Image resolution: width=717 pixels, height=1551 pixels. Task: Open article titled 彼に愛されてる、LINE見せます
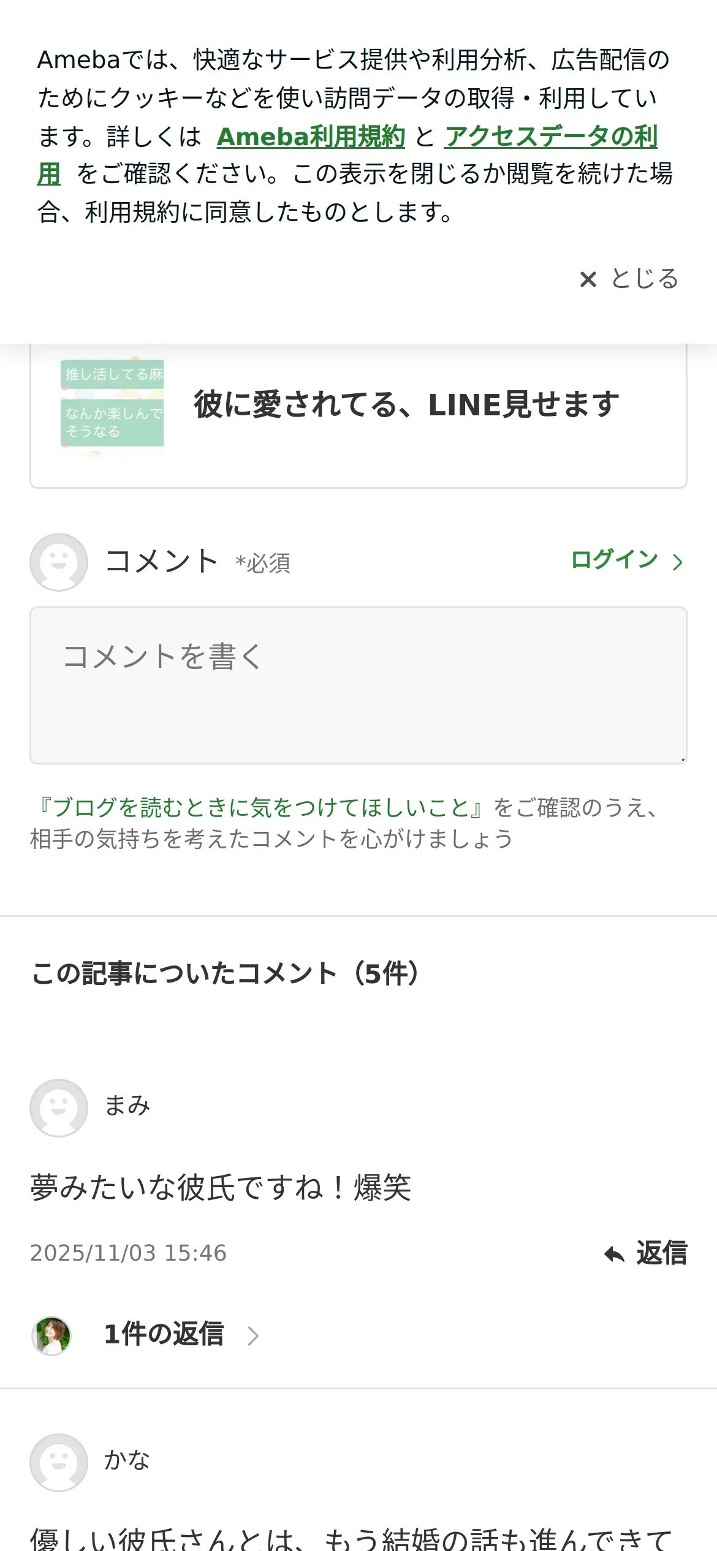click(407, 404)
